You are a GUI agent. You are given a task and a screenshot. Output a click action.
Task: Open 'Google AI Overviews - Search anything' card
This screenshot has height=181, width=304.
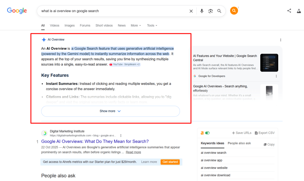(220, 89)
